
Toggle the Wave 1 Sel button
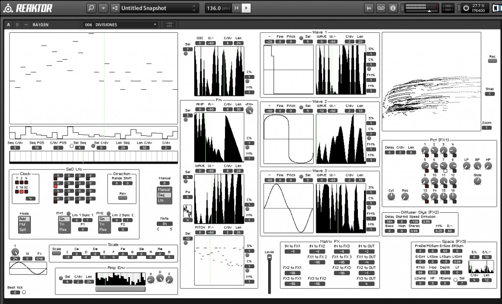coord(301,38)
